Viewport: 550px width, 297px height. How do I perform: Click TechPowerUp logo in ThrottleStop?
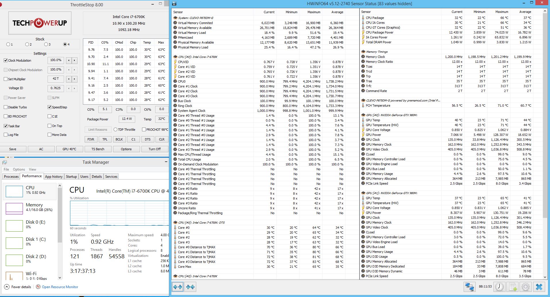[x=40, y=23]
